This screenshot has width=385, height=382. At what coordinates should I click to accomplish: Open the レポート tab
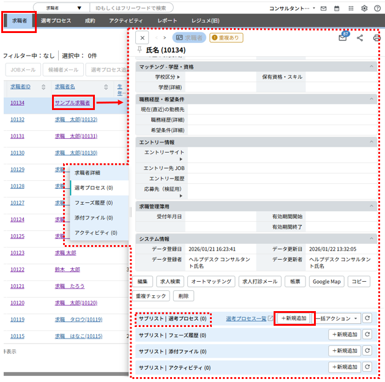click(167, 21)
